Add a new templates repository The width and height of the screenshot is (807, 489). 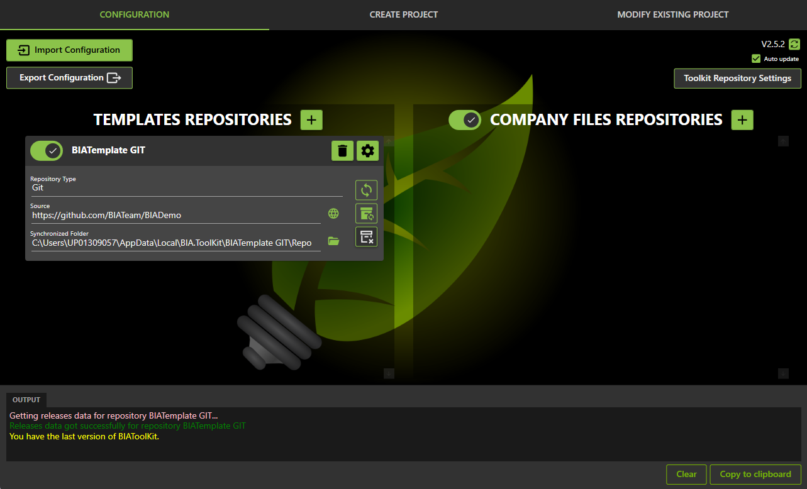click(311, 119)
